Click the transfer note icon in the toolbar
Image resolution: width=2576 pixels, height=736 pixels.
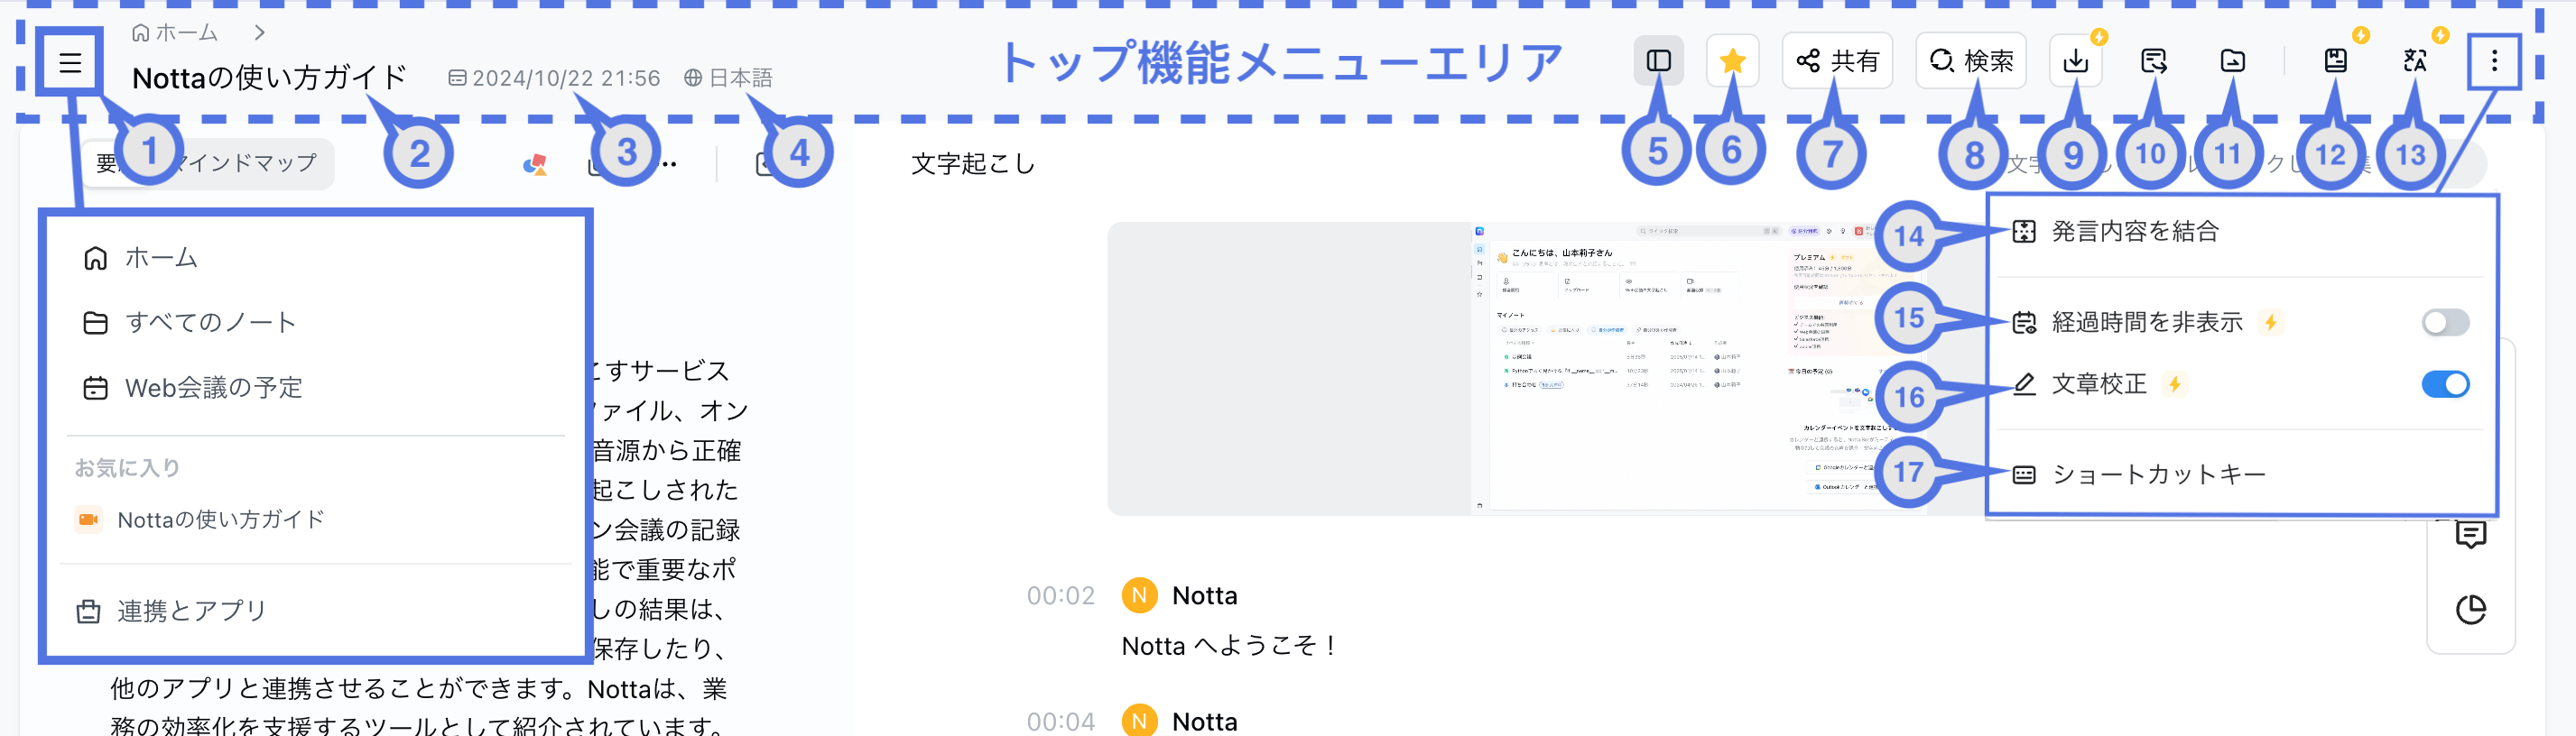point(2153,61)
